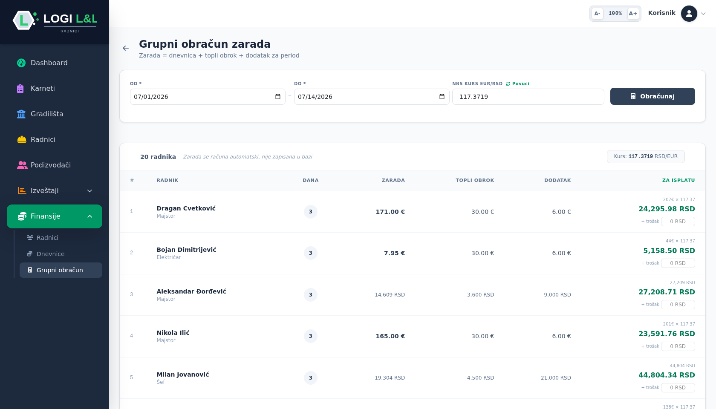Click trošak field for Bojan Dimitrijević
The image size is (716, 409).
(678, 263)
